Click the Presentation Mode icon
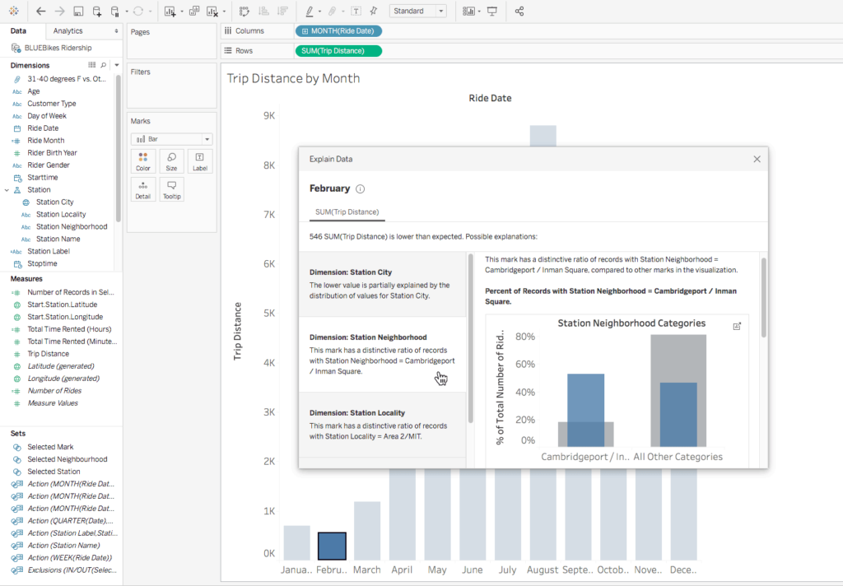Viewport: 843px width, 586px height. (x=492, y=12)
